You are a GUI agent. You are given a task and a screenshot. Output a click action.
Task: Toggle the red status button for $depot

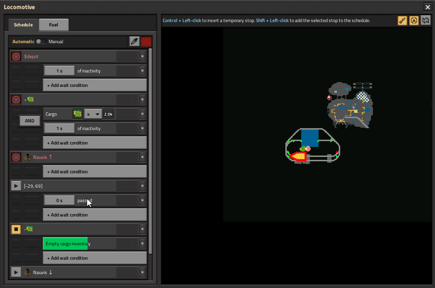pyautogui.click(x=16, y=56)
